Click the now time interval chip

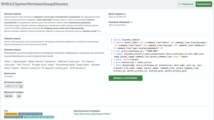[19, 96]
